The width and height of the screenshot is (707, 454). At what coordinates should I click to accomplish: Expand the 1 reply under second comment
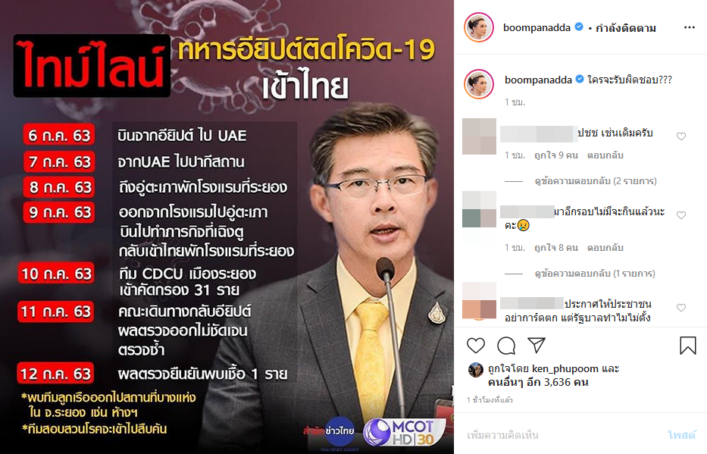point(595,274)
